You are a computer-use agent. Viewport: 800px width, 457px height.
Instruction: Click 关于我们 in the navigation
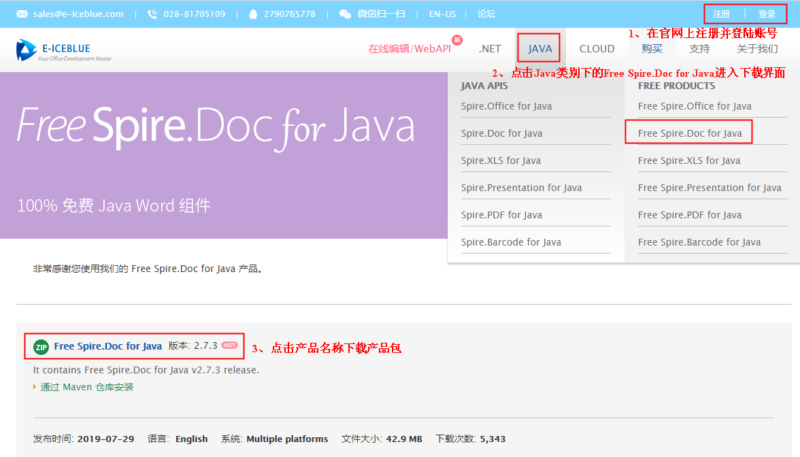[756, 48]
